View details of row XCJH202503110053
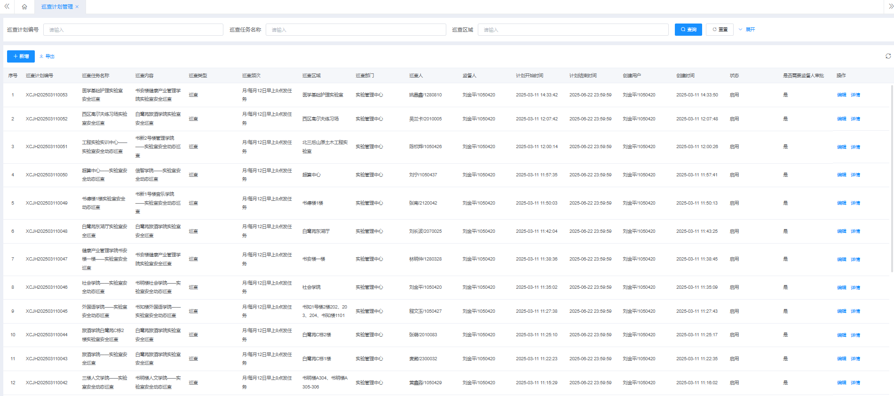 (x=855, y=95)
